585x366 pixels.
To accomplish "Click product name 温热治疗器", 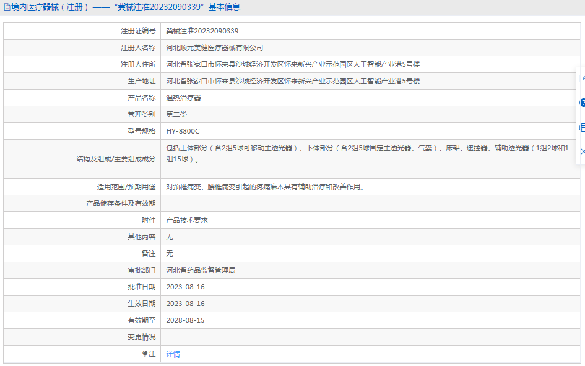I will click(184, 98).
